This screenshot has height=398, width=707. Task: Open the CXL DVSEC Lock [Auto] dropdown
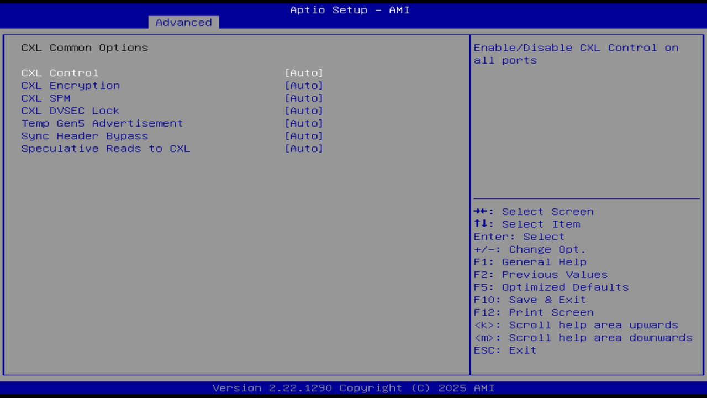click(x=304, y=111)
